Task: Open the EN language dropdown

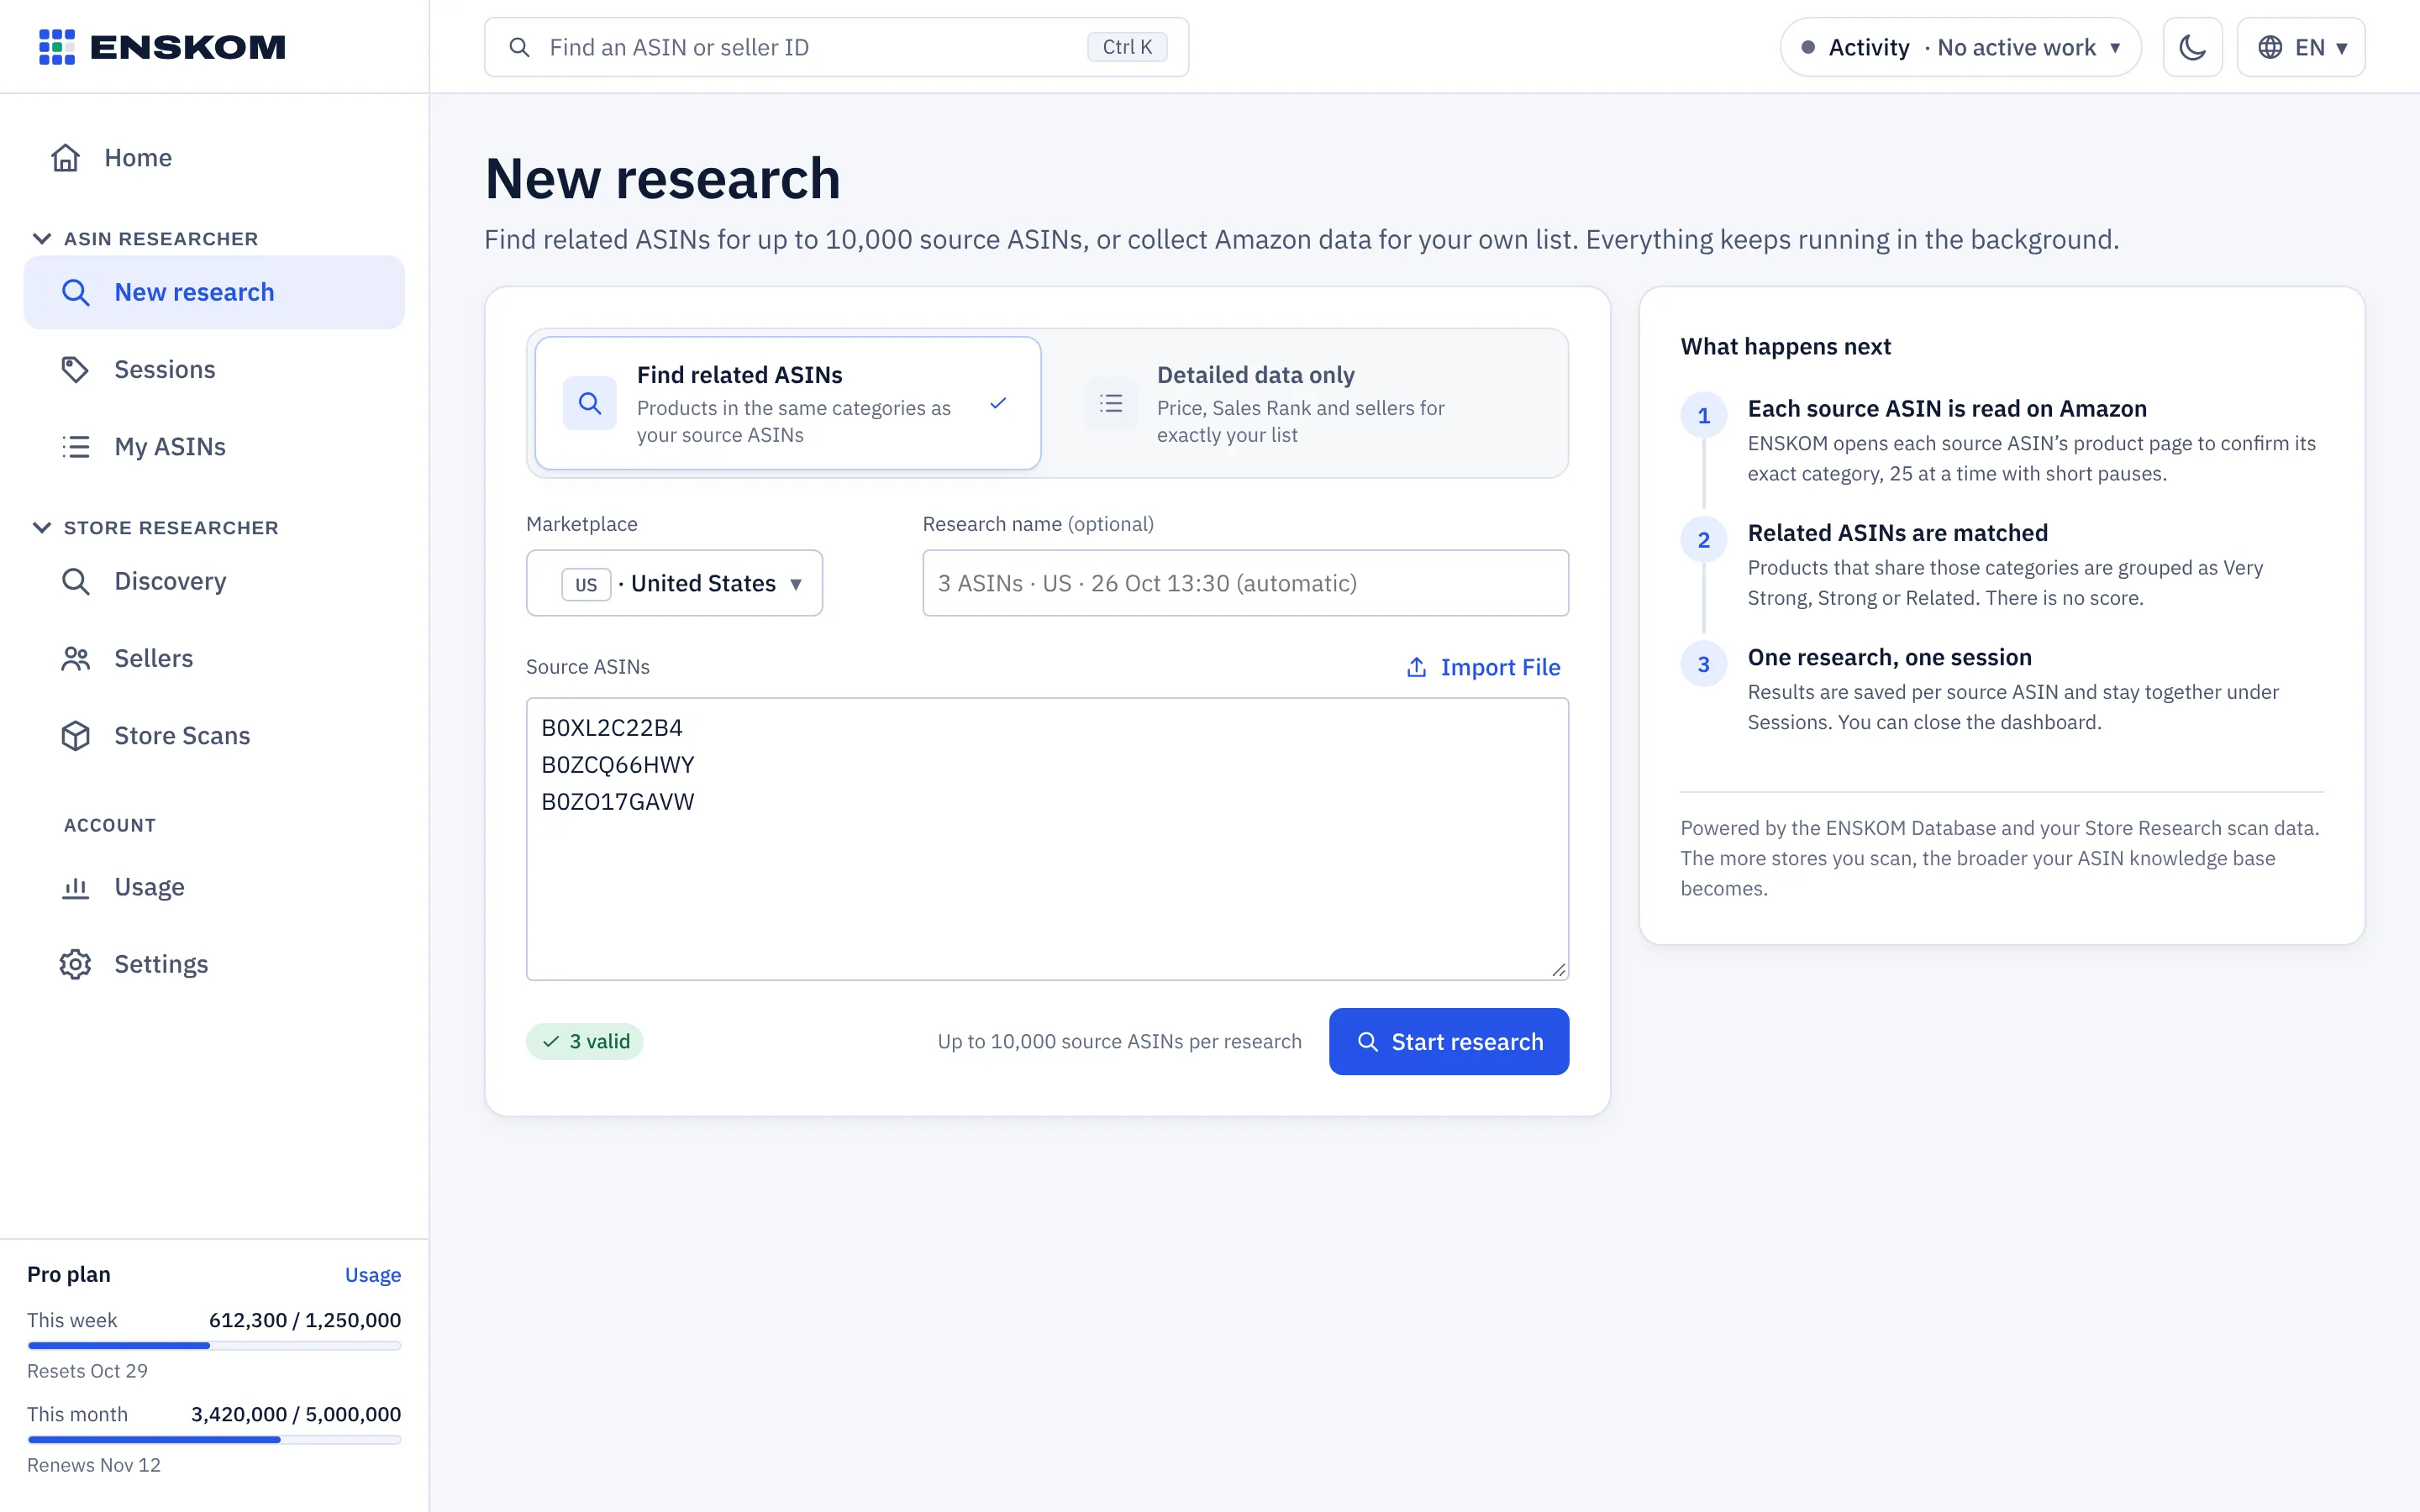Action: pos(2300,47)
